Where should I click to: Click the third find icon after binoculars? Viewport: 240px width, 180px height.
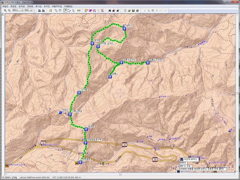pos(118,10)
